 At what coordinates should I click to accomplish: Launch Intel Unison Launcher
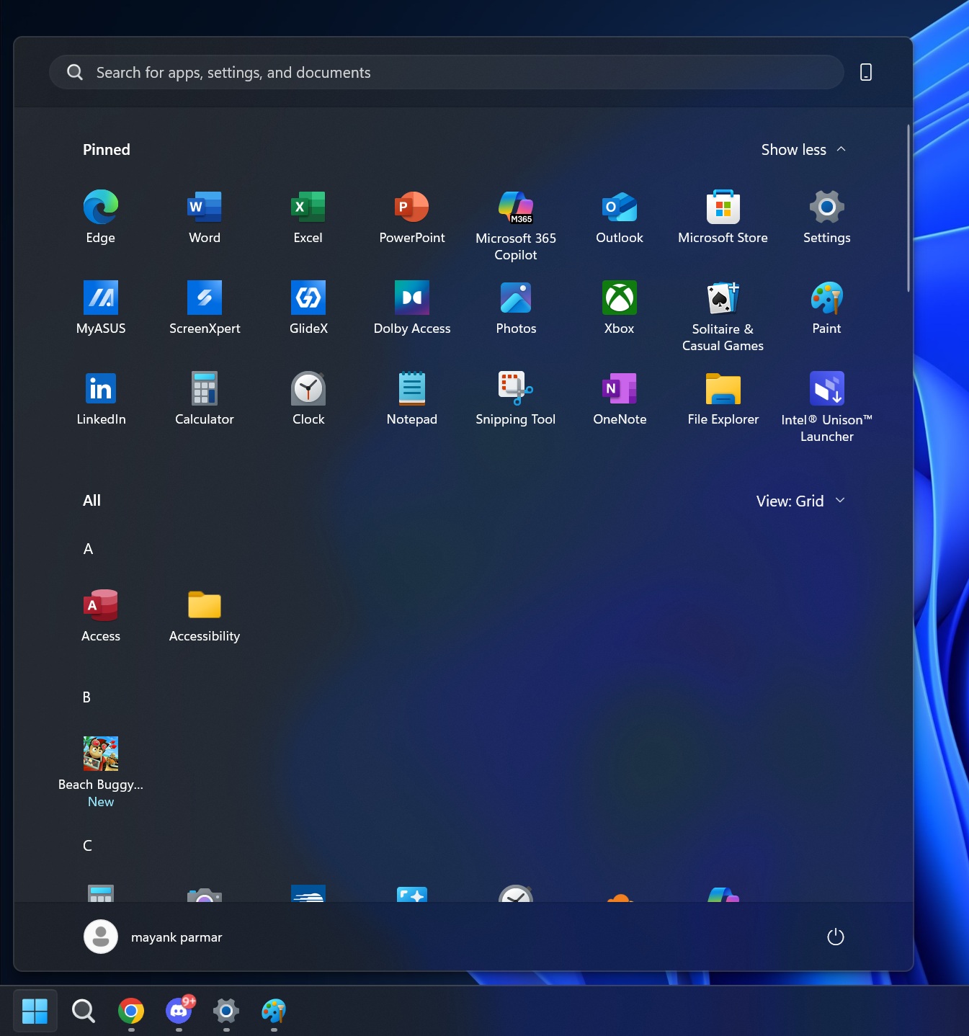(x=827, y=407)
